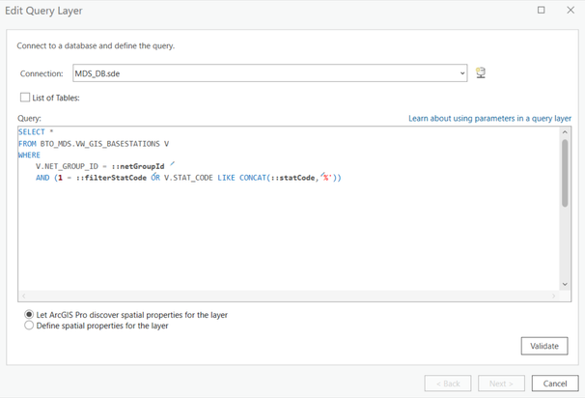
Task: Click the new database connection icon
Action: click(x=481, y=72)
